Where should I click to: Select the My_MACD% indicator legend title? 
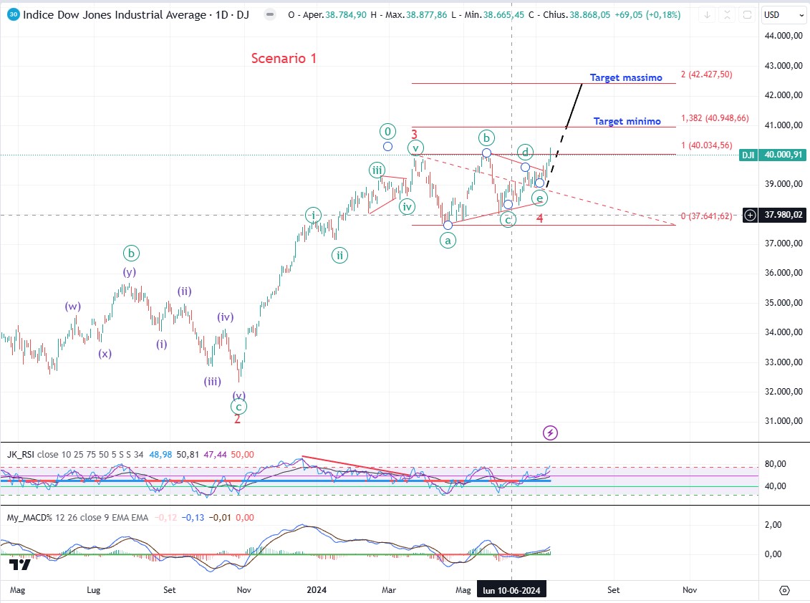[29, 517]
